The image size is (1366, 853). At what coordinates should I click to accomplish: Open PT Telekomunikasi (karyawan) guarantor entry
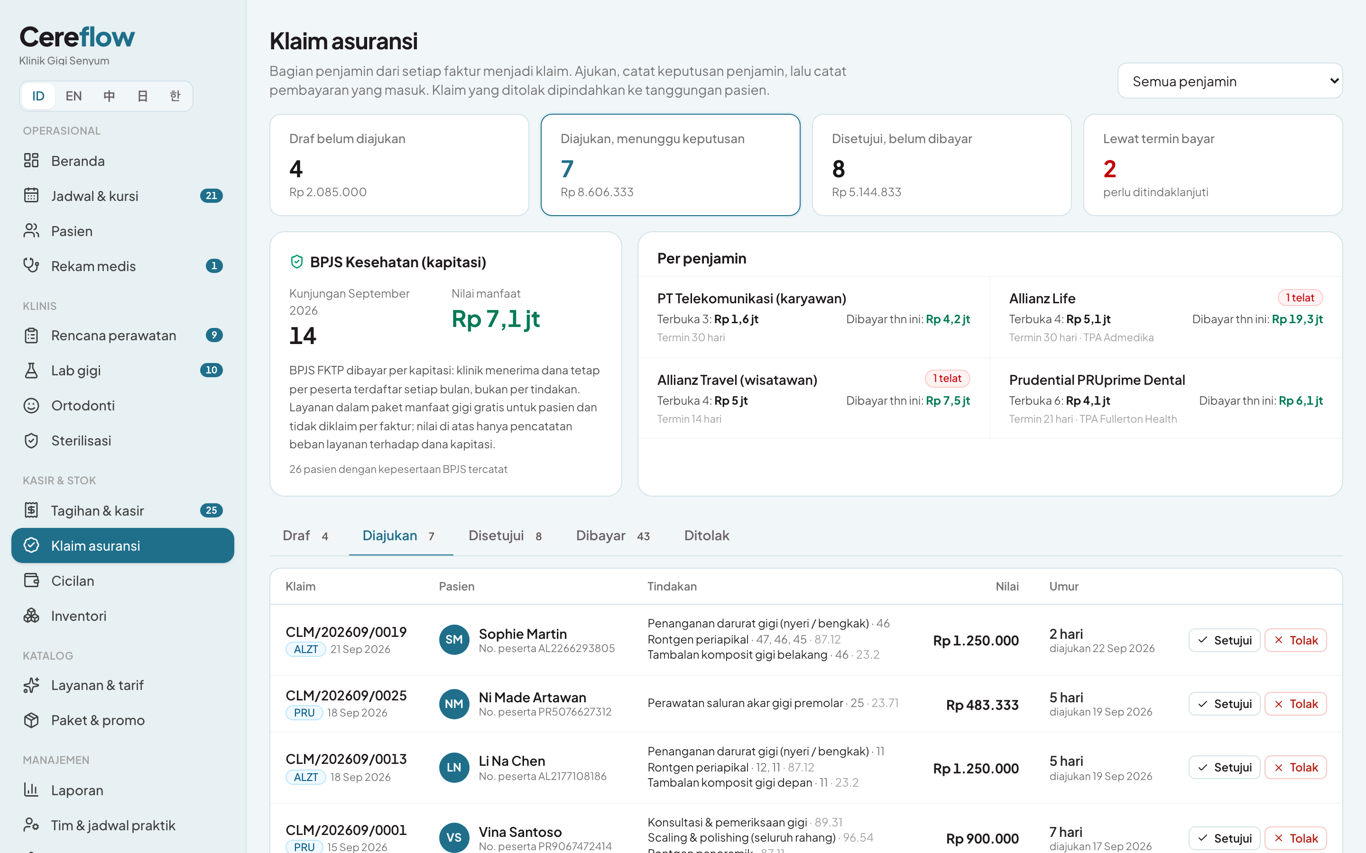click(813, 317)
